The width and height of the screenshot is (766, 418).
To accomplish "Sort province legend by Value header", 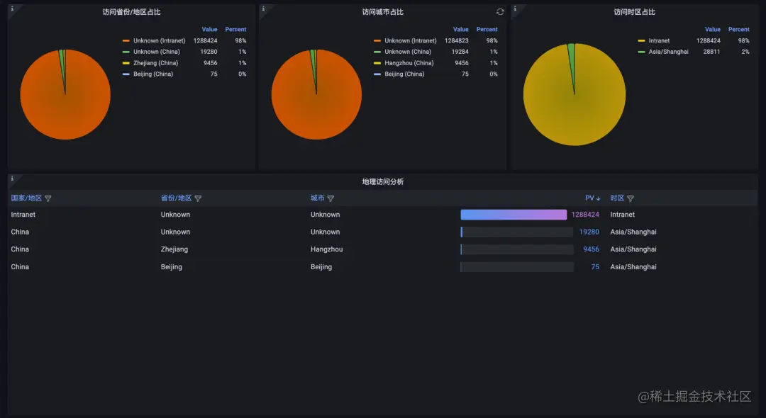I will pyautogui.click(x=209, y=30).
